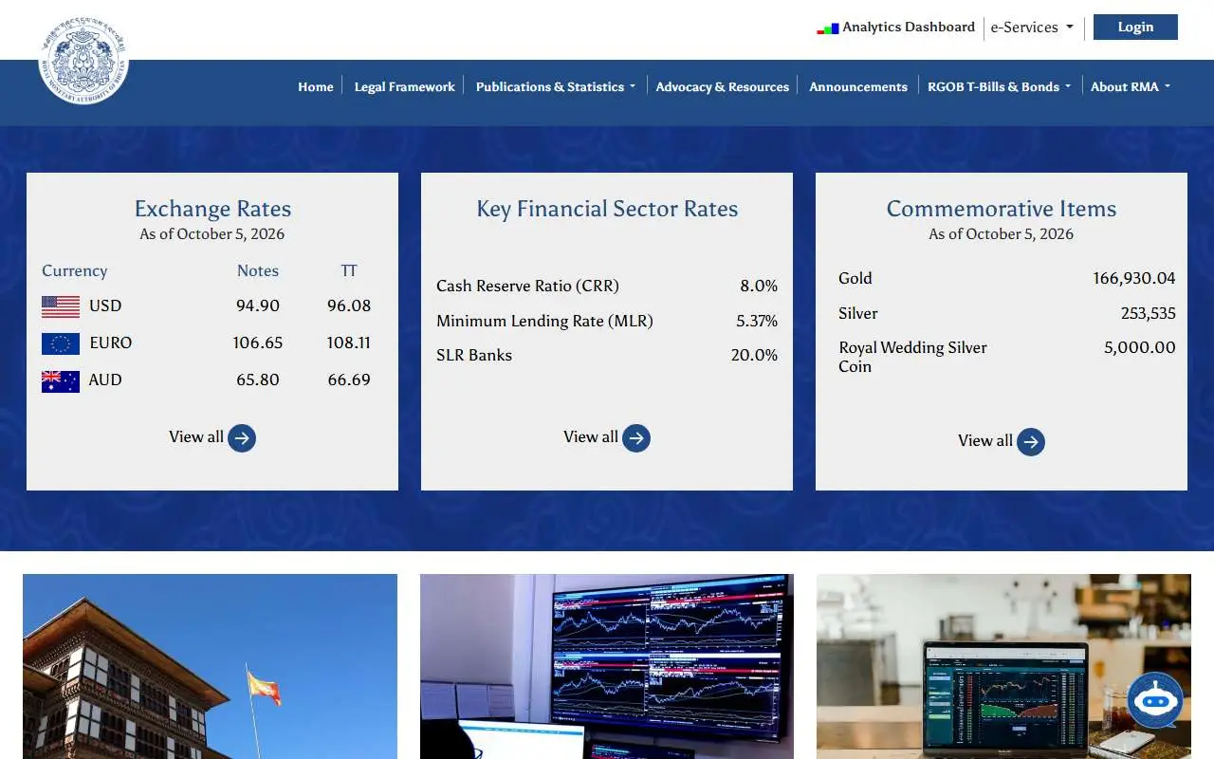Click the laptop stock chart photo
Screen dimensions: 1214x759
(1003, 666)
